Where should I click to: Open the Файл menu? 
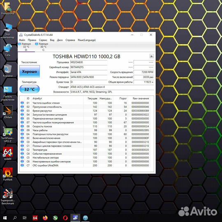[22, 40]
